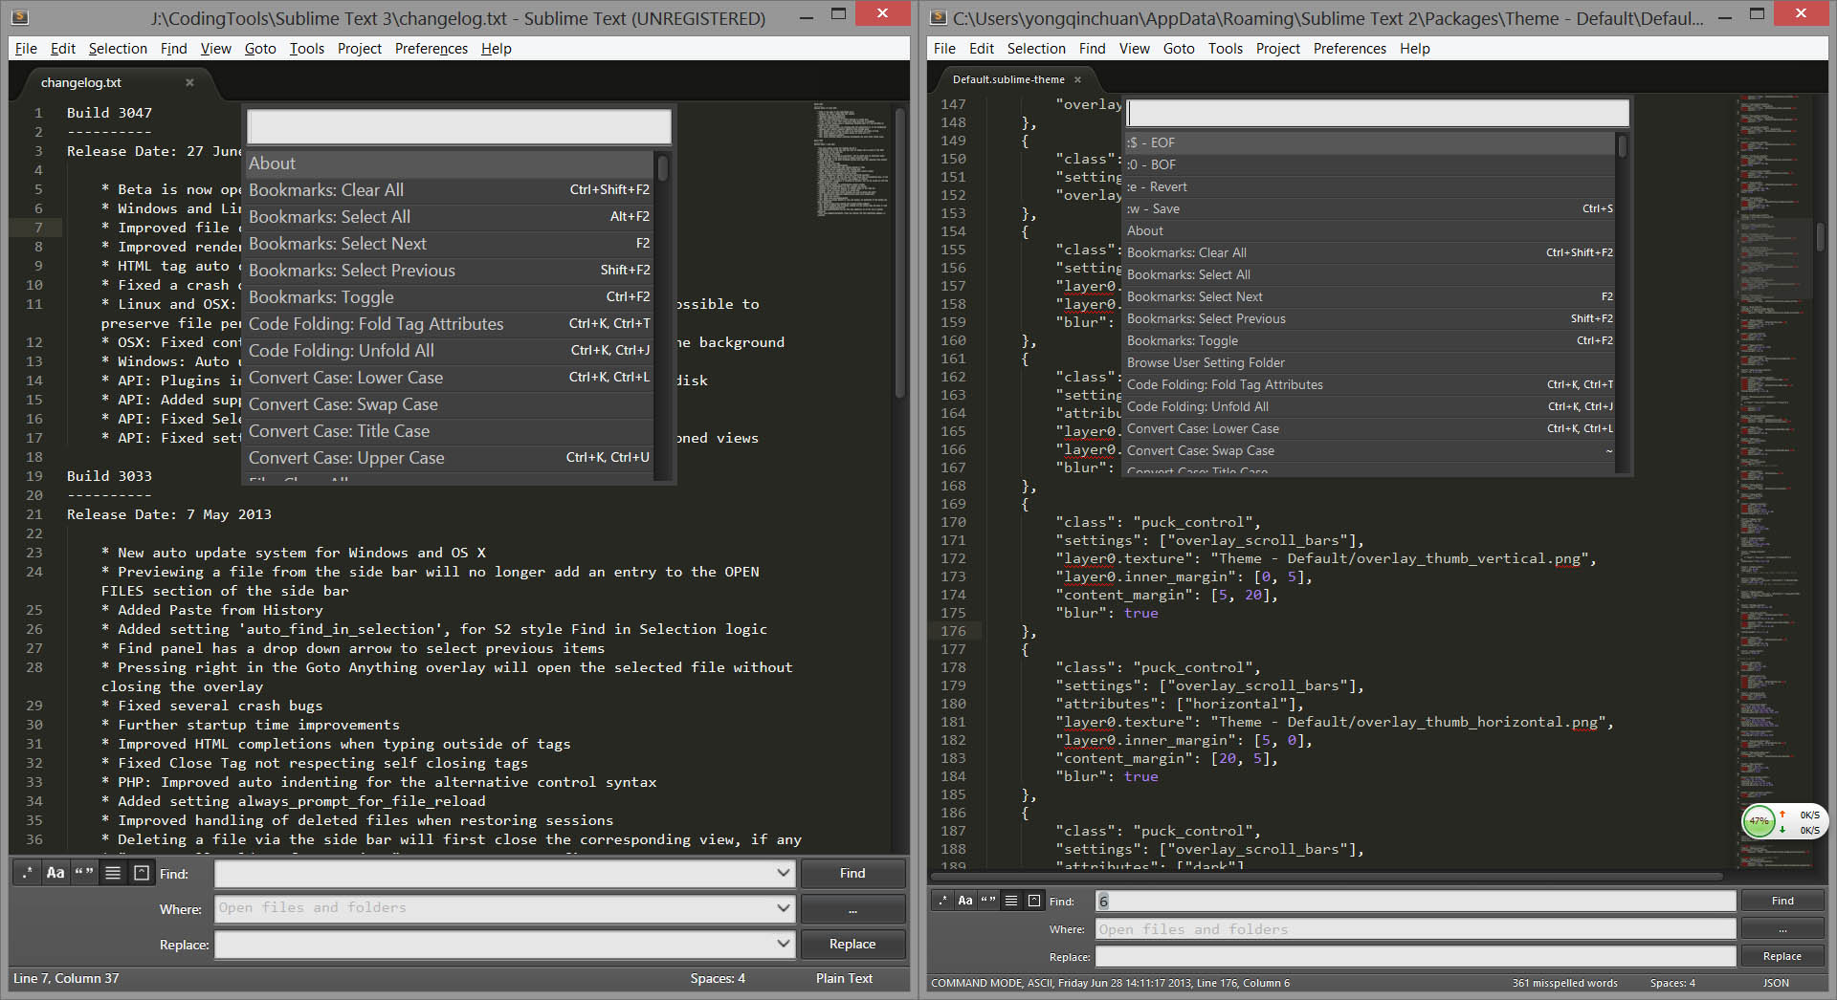1837x1000 pixels.
Task: Click Spaces: 4 in right status bar
Action: point(1672,983)
